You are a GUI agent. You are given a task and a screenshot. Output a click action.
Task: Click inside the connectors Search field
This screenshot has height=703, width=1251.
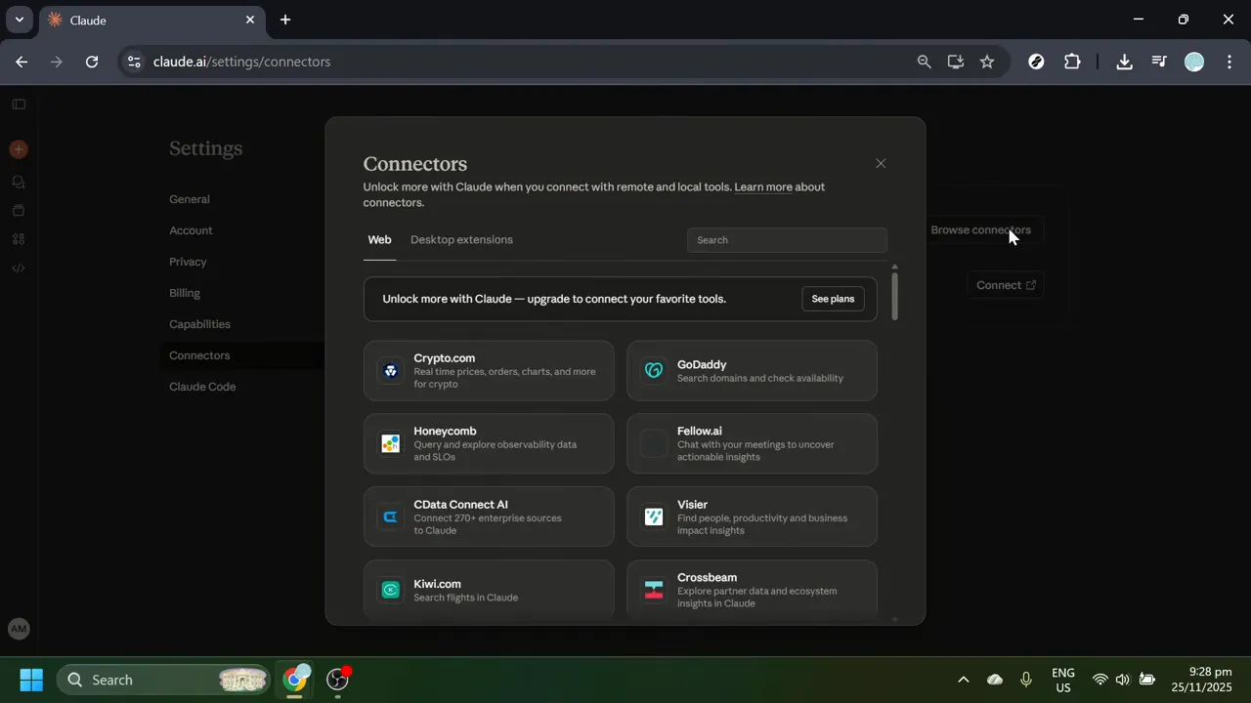click(x=787, y=240)
